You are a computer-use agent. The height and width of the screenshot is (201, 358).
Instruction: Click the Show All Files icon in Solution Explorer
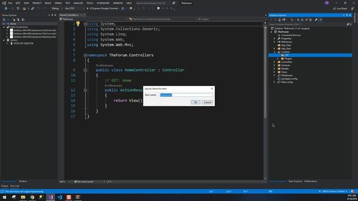pos(310,20)
